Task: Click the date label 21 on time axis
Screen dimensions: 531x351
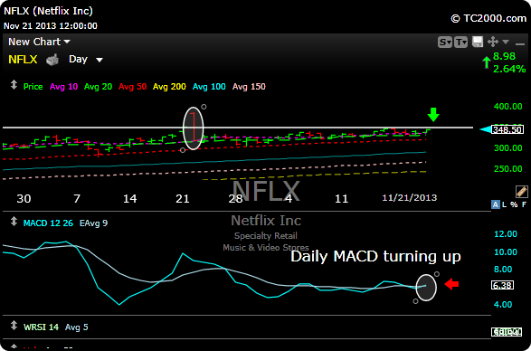Action: click(x=182, y=198)
